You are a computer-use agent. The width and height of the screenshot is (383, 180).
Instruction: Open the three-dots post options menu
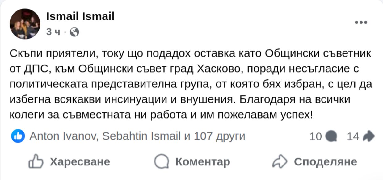[361, 22]
